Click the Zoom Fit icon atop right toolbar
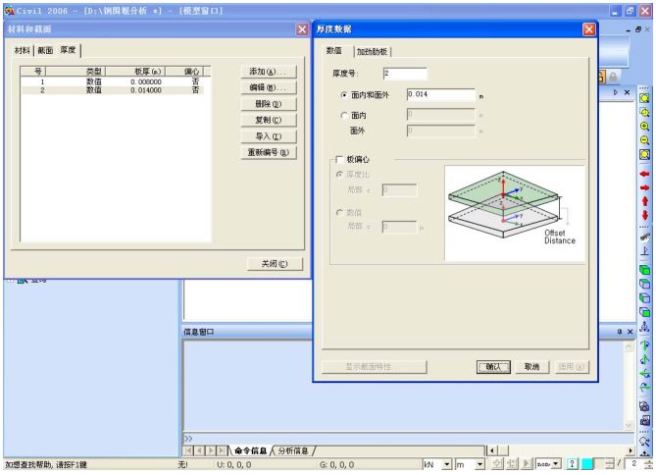656x475 pixels. point(644,98)
